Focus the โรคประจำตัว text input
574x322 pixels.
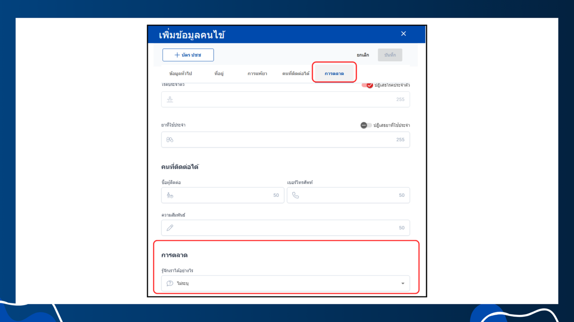click(x=285, y=99)
